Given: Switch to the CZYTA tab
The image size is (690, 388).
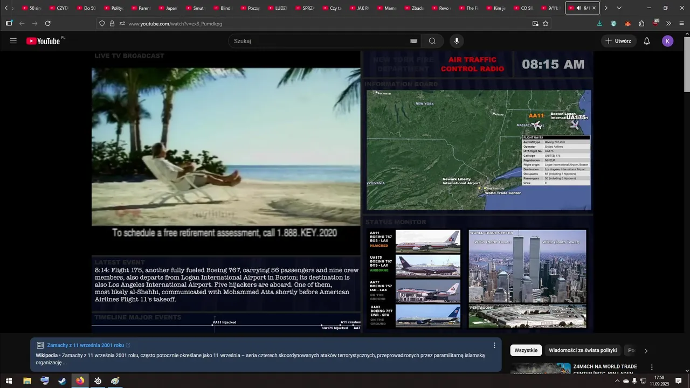Looking at the screenshot, I should 59,8.
